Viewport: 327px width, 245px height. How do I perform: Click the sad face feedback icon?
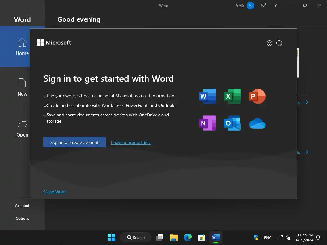[279, 43]
